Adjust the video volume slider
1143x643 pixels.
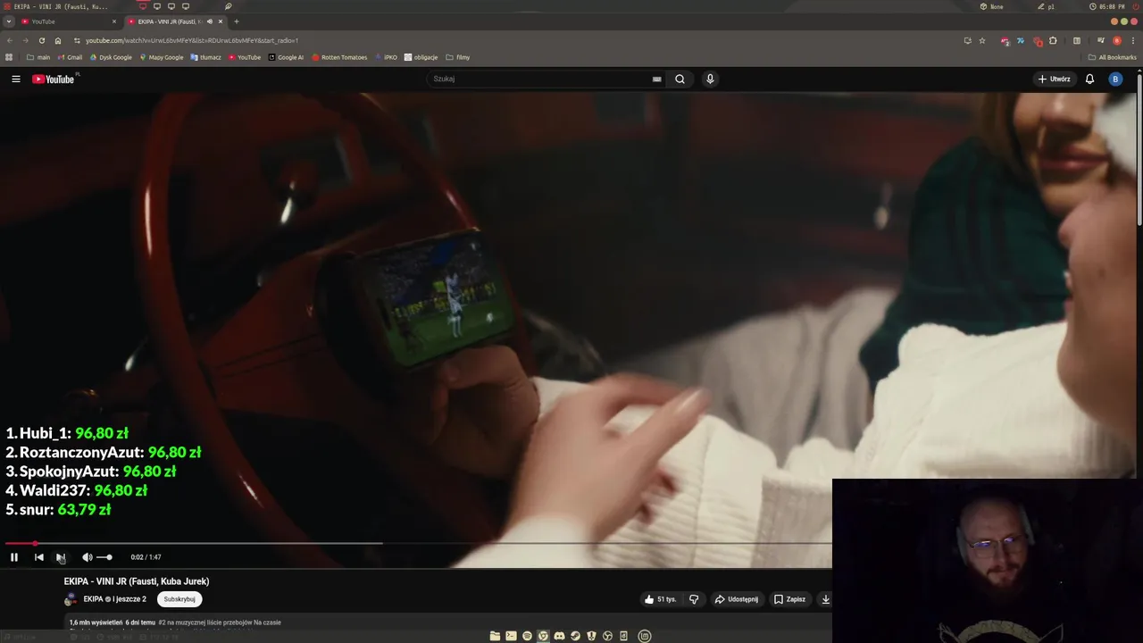[104, 557]
